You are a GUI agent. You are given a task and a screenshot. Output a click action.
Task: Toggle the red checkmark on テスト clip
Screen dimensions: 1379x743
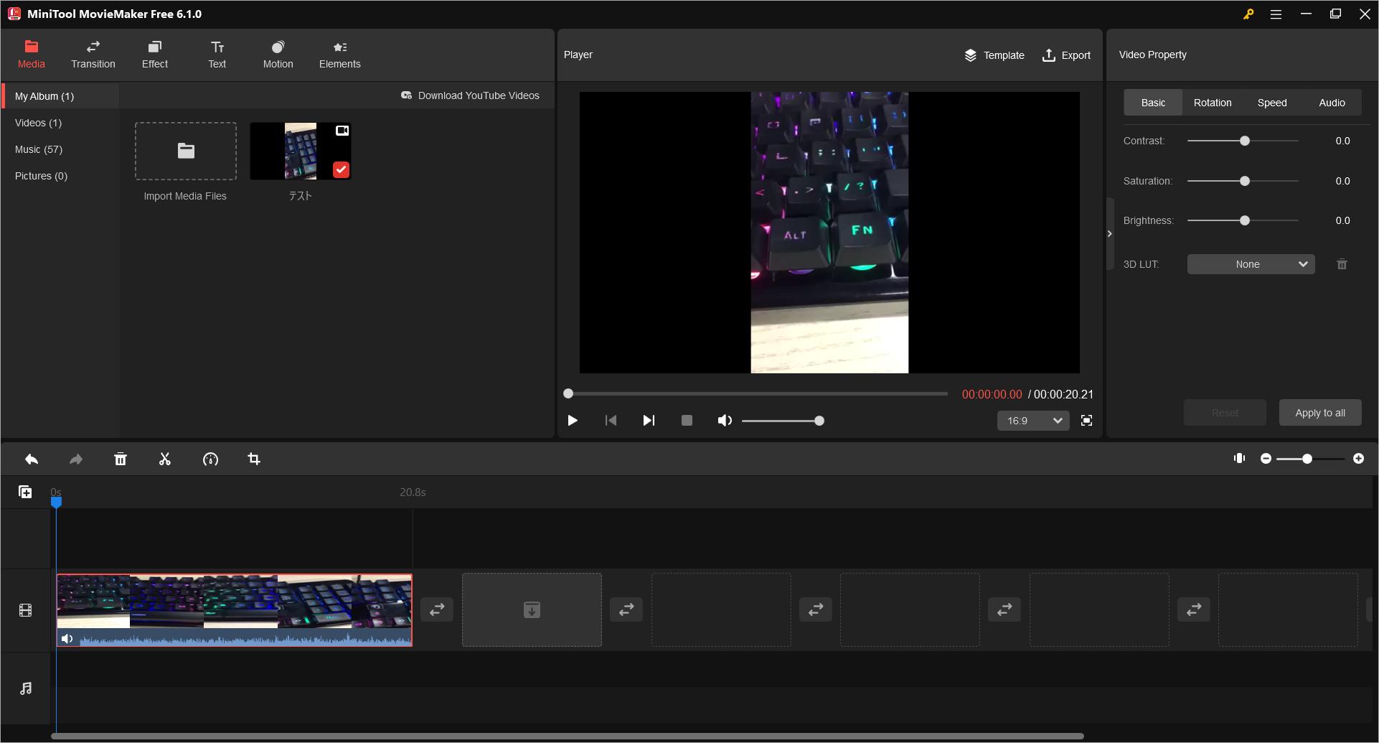coord(341,169)
